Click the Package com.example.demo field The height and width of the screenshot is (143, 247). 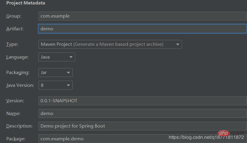click(143, 139)
